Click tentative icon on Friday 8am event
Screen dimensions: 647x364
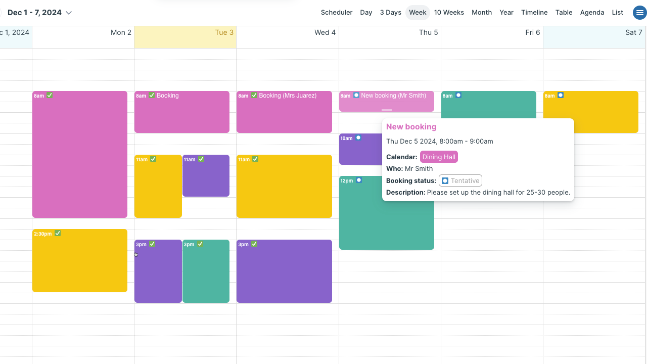pos(458,95)
